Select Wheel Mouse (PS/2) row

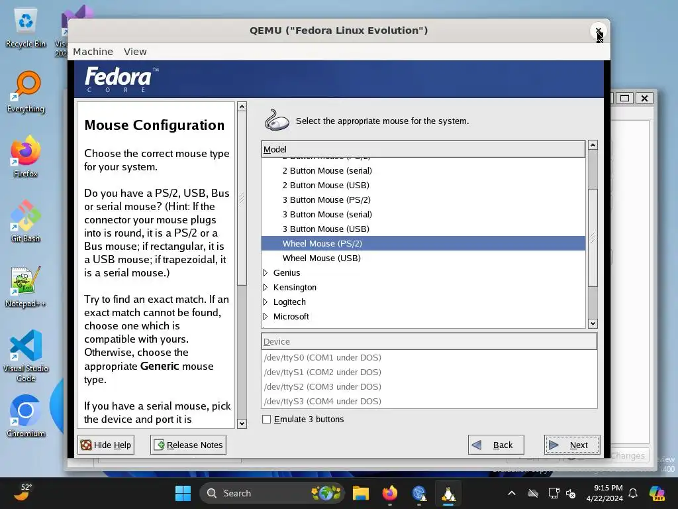point(423,243)
